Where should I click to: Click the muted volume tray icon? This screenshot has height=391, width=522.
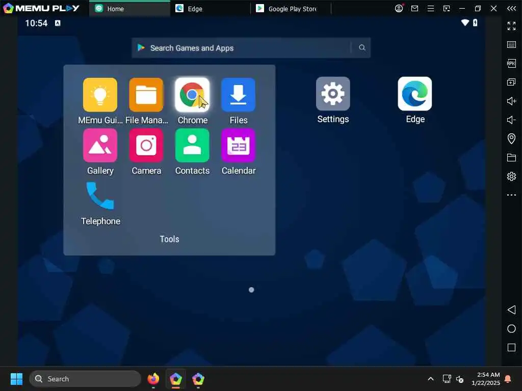pyautogui.click(x=460, y=379)
